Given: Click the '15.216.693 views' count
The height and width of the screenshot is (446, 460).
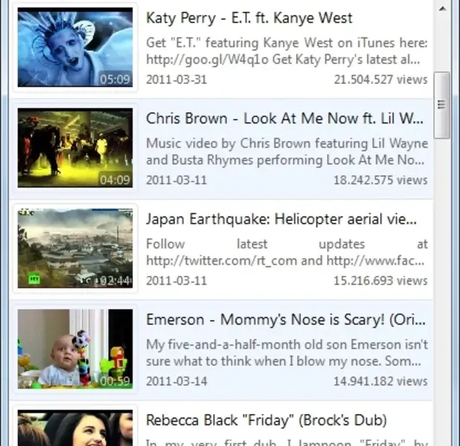Looking at the screenshot, I should (x=380, y=281).
